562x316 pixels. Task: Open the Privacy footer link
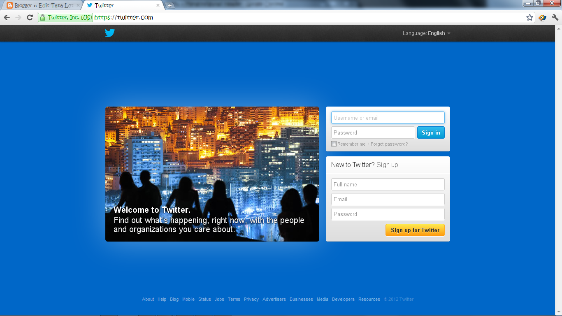pyautogui.click(x=251, y=299)
